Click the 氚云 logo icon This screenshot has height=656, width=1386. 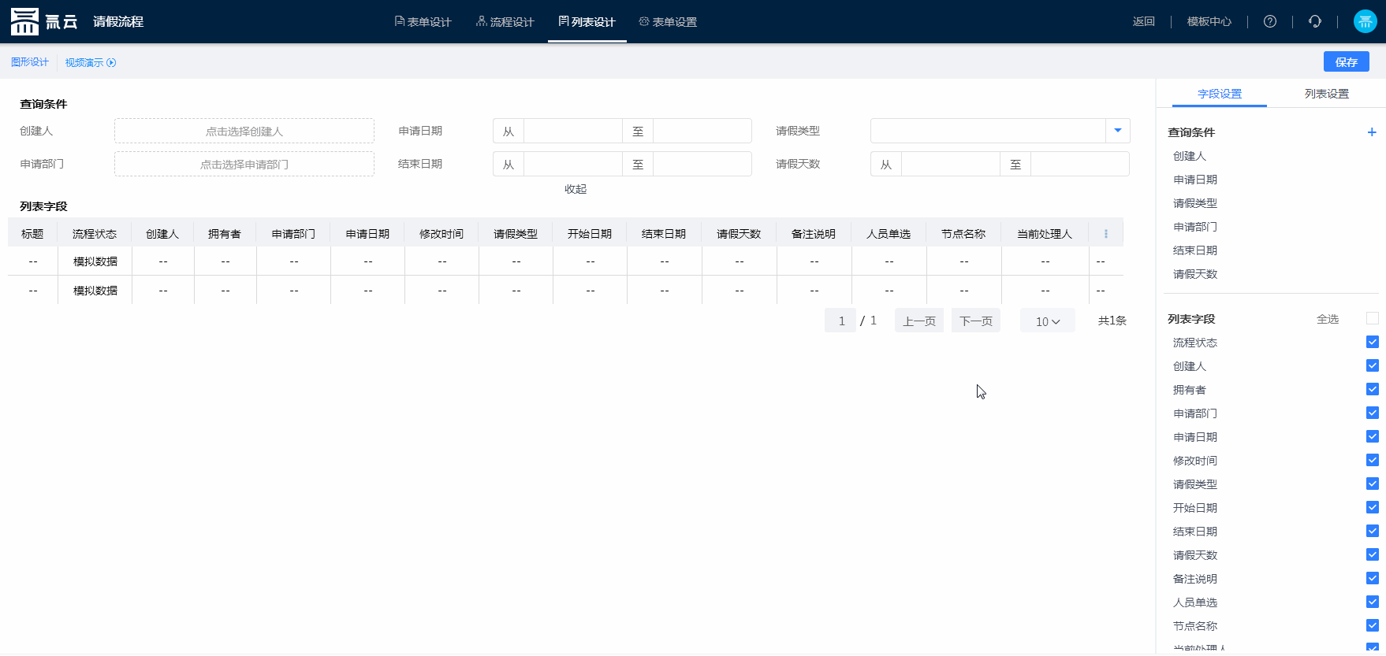tap(24, 21)
